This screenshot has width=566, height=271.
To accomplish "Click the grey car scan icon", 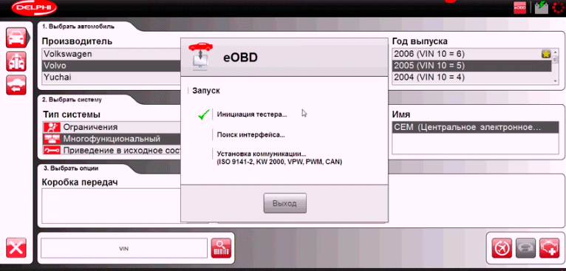I will [525, 248].
